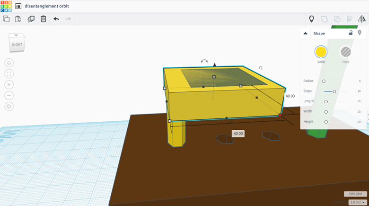The height and width of the screenshot is (206, 369).
Task: Click the Shape panel title
Action: 319,34
